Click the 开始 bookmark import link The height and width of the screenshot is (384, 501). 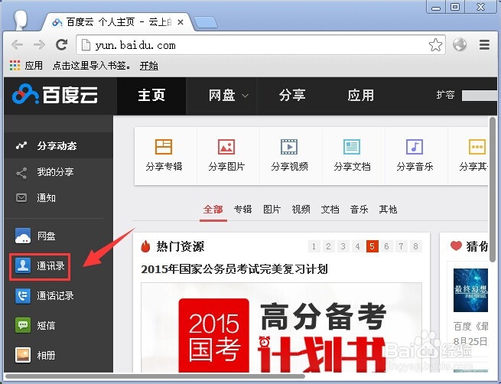pos(149,66)
